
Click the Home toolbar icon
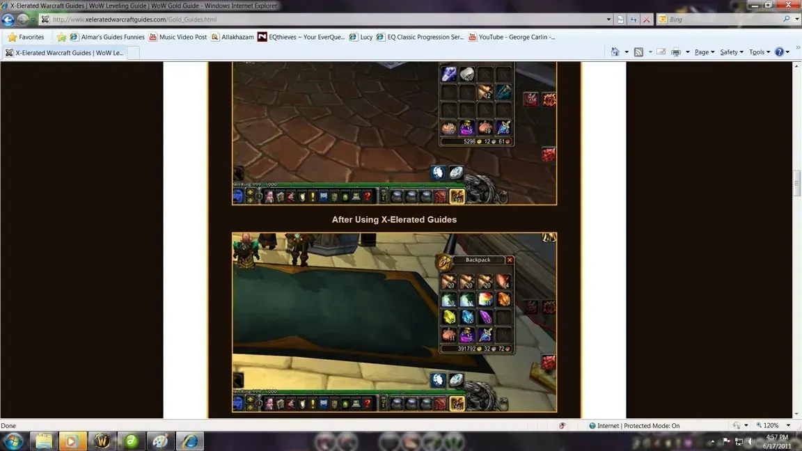pyautogui.click(x=615, y=52)
